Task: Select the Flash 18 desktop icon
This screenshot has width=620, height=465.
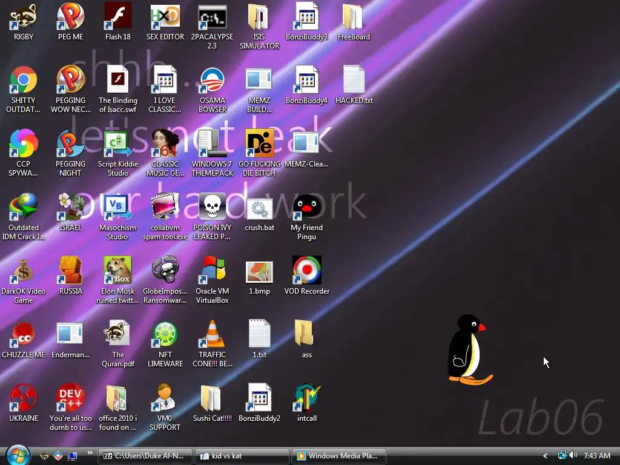Action: point(118,16)
